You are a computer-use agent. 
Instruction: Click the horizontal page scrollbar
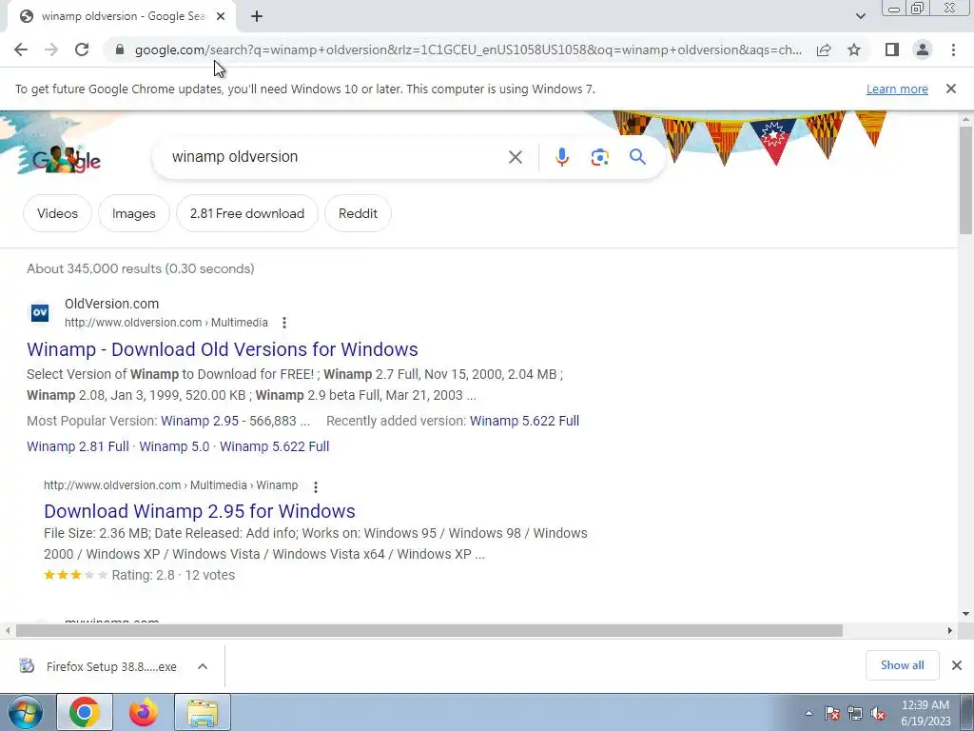(x=429, y=631)
